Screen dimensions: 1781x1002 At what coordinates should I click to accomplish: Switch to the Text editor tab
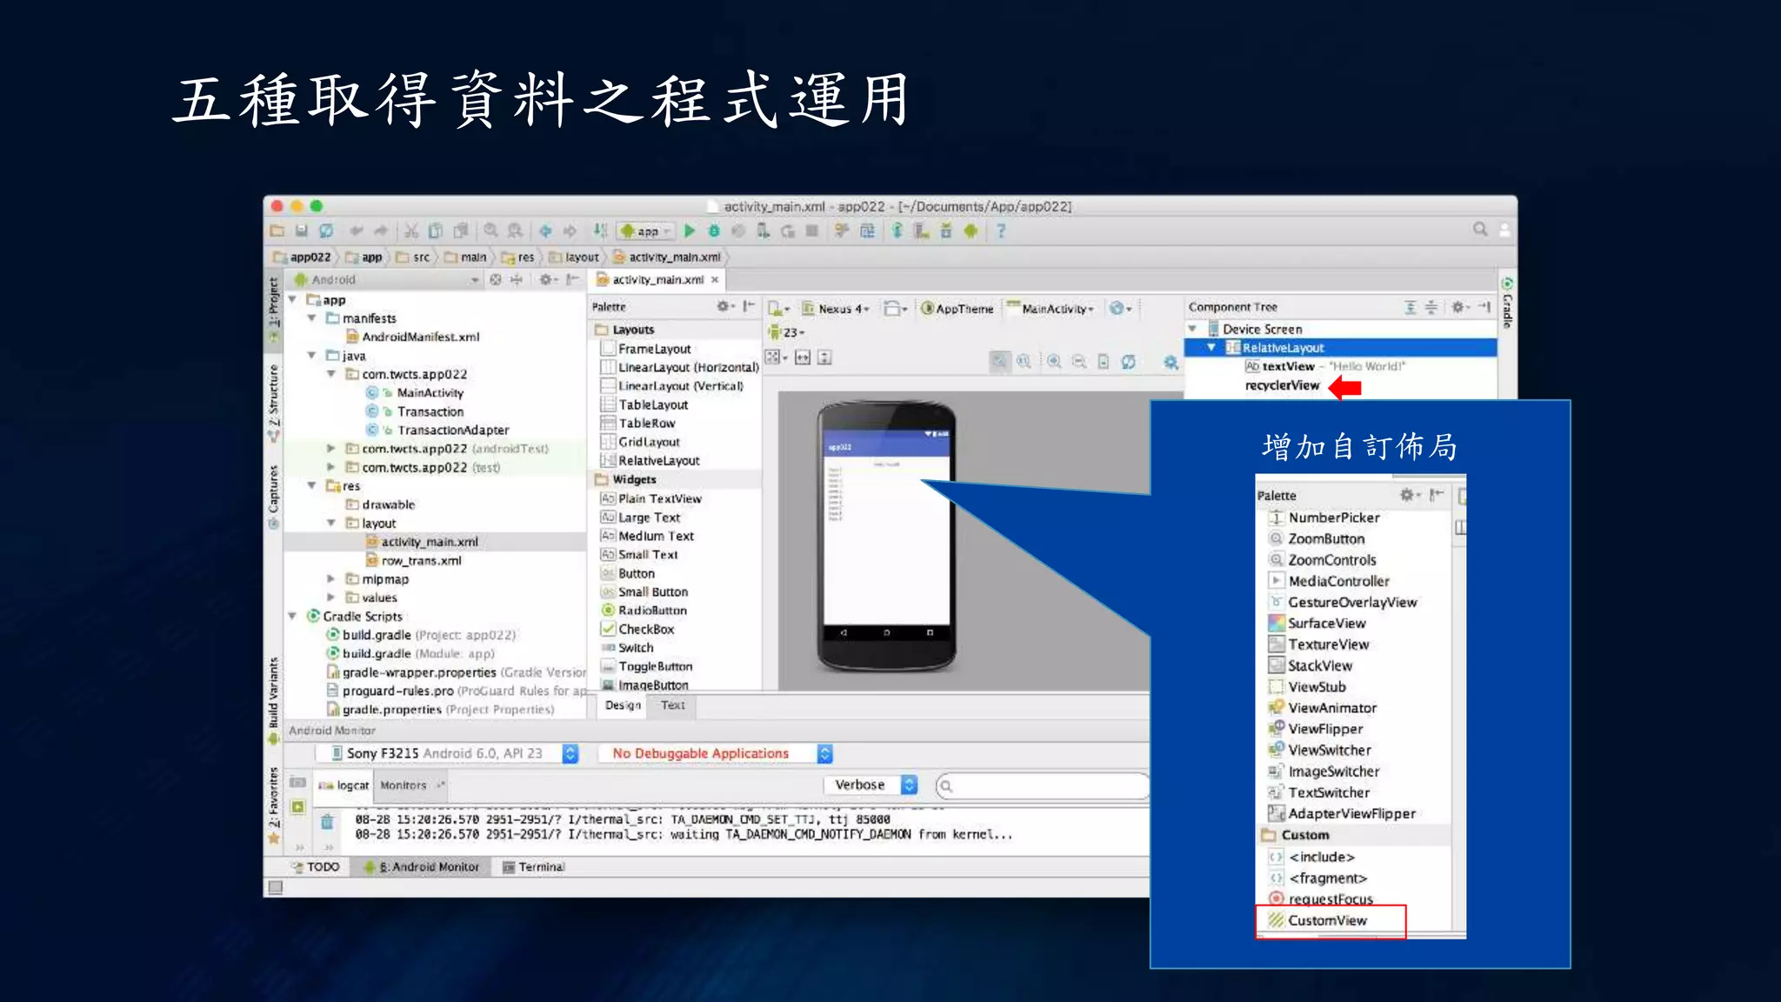click(672, 705)
